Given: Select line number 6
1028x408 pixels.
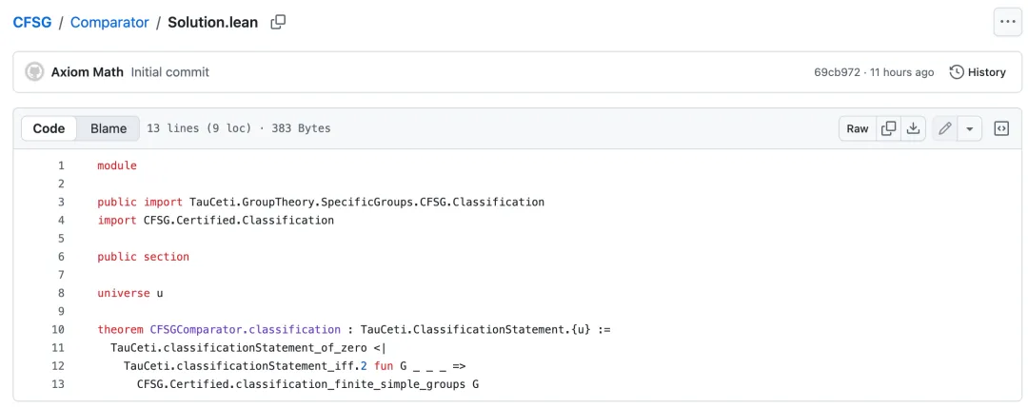Looking at the screenshot, I should click(62, 257).
